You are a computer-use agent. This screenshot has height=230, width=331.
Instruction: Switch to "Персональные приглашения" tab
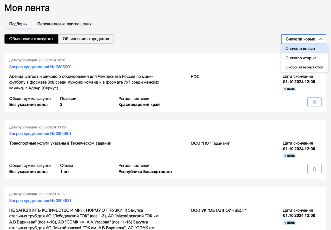[64, 24]
